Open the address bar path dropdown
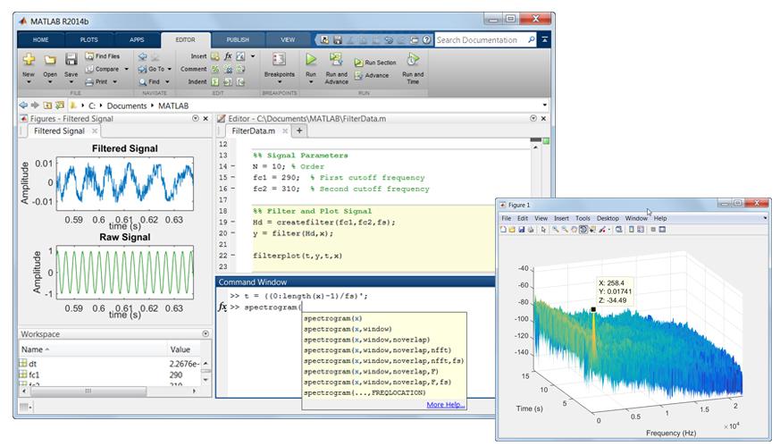 [545, 105]
